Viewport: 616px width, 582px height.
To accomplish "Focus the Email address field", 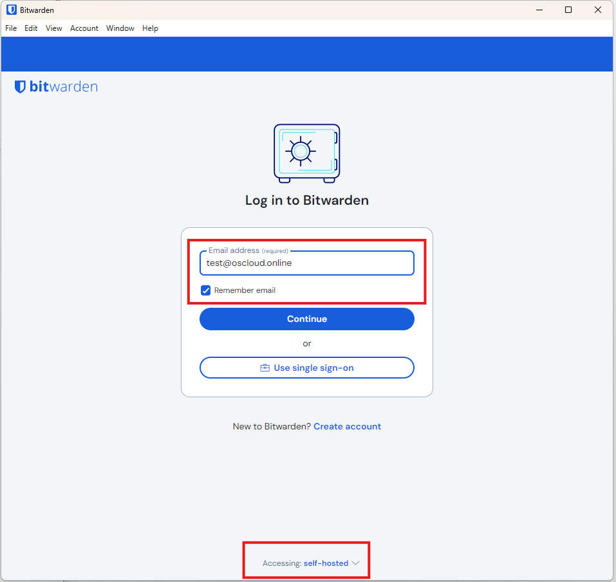I will coord(307,263).
